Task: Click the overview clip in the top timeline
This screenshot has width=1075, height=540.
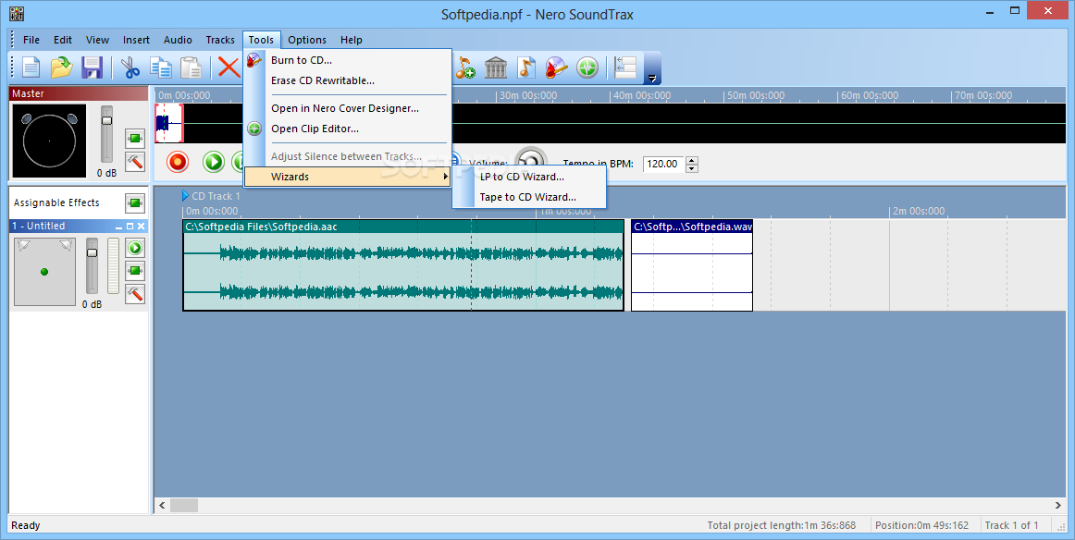Action: (169, 123)
